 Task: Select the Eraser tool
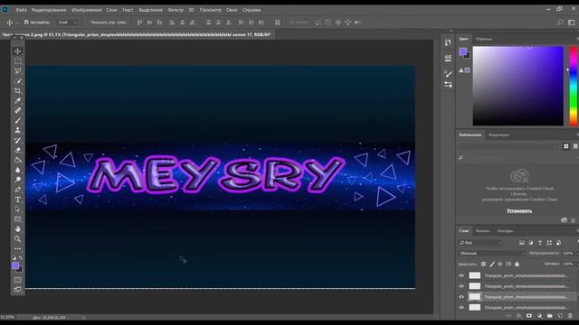17,150
